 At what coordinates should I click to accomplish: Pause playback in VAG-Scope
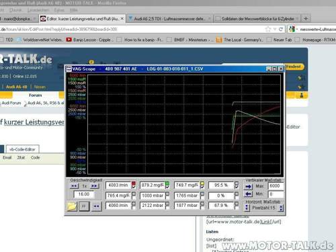pyautogui.click(x=84, y=206)
